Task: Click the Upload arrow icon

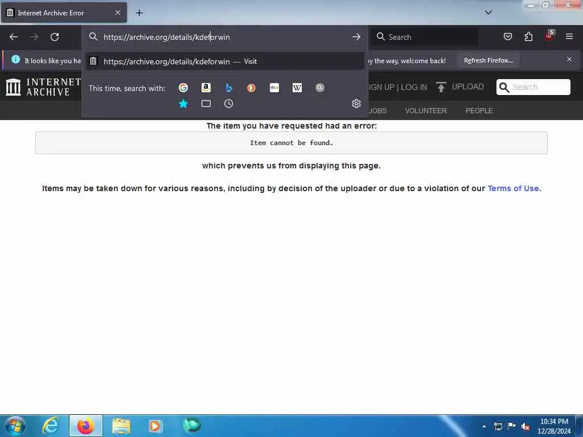Action: pos(441,87)
